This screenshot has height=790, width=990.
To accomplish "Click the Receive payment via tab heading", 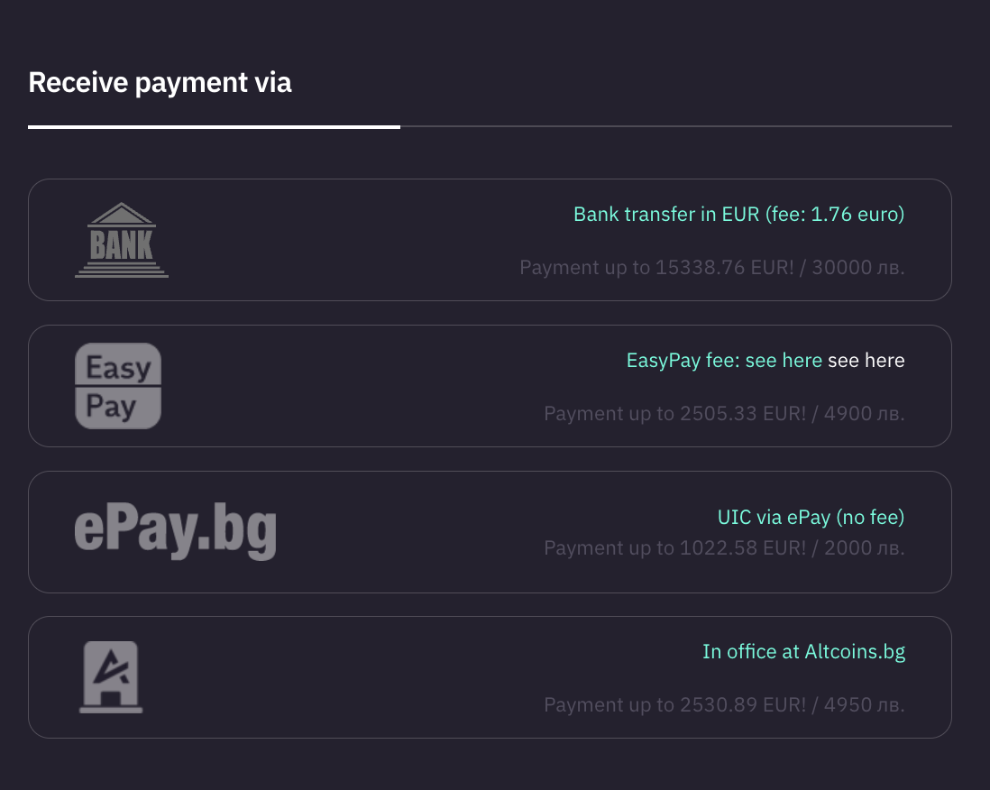I will 160,83.
